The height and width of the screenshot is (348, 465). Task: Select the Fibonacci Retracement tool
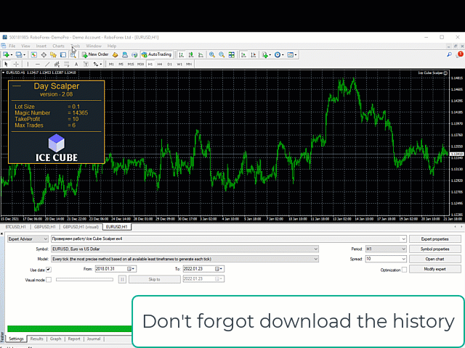coord(67,64)
